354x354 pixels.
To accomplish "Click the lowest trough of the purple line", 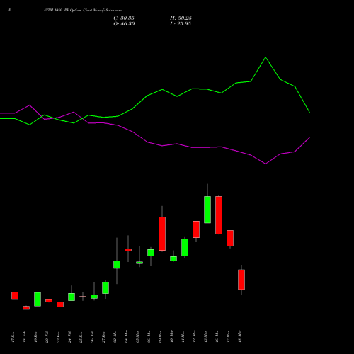I will click(x=265, y=164).
